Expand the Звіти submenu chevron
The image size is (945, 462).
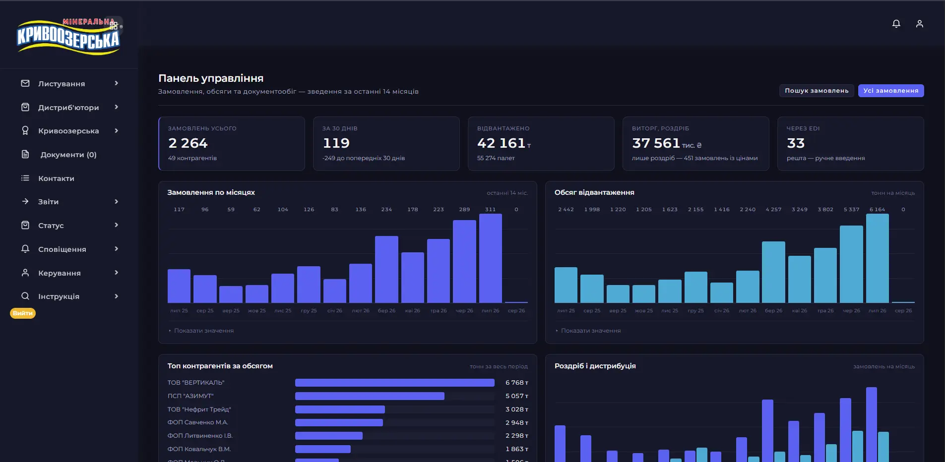click(x=117, y=202)
